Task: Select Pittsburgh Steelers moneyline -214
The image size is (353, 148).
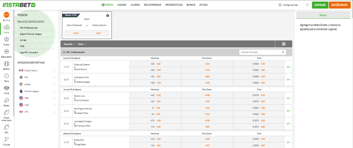Action: (207, 64)
